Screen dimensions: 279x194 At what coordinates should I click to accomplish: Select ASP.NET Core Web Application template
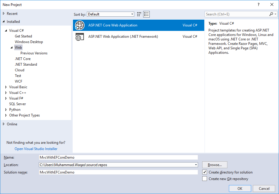(138, 25)
